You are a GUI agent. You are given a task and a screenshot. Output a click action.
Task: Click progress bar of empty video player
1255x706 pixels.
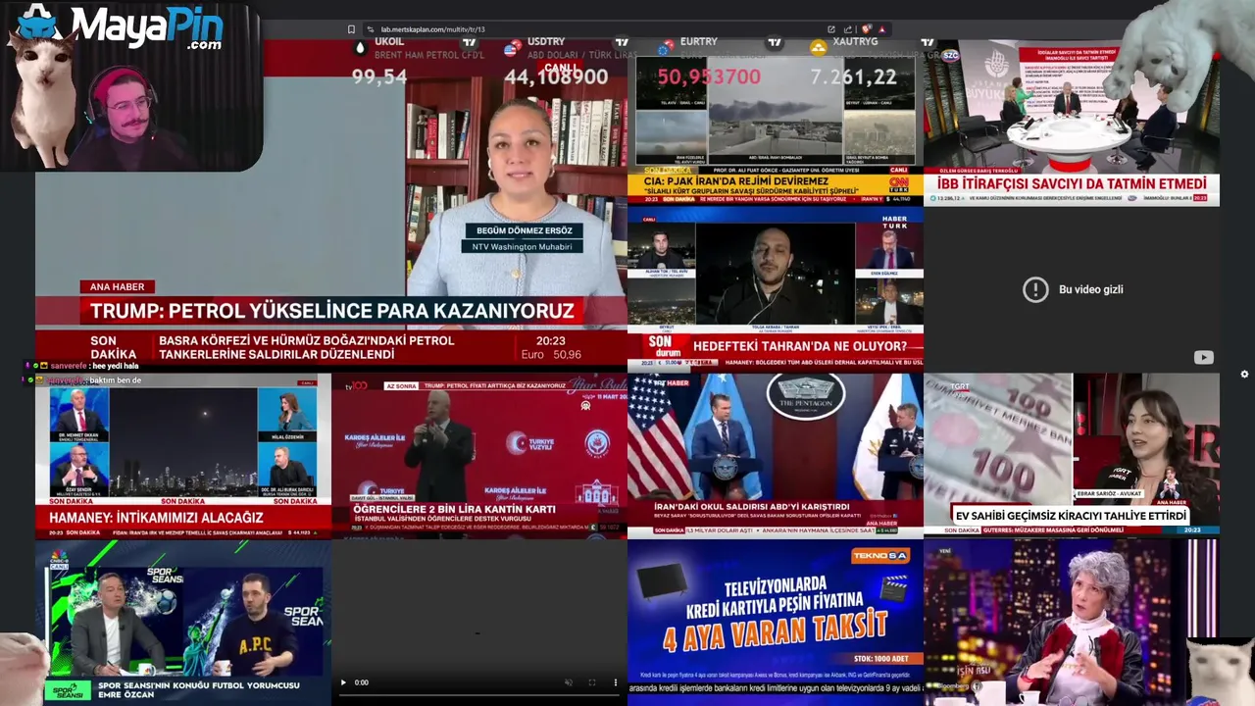point(480,696)
